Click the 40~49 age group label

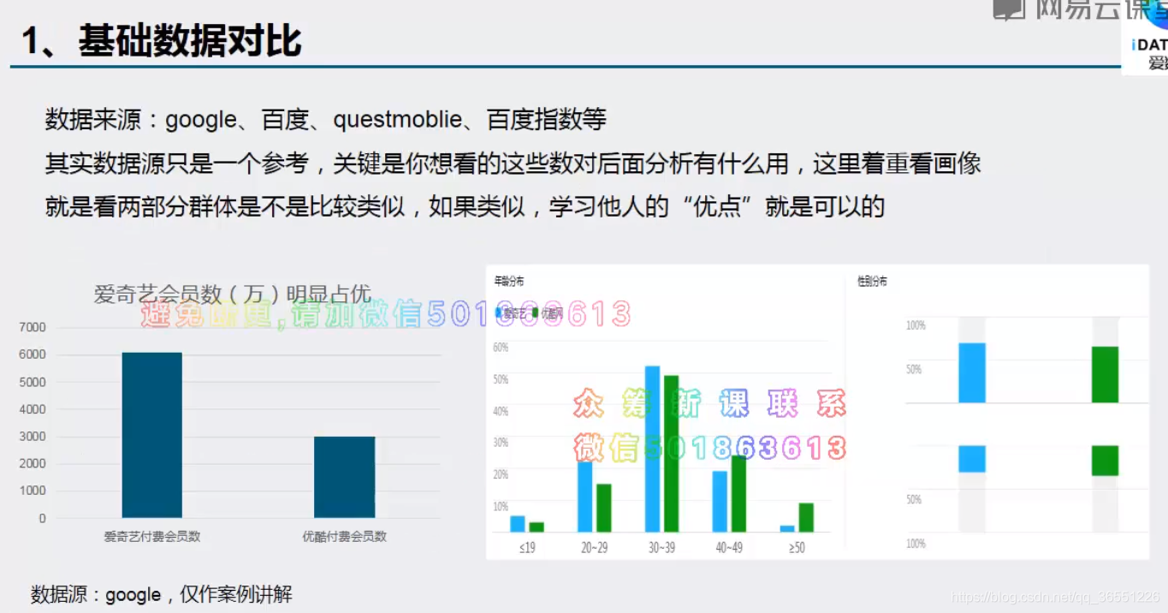point(729,548)
